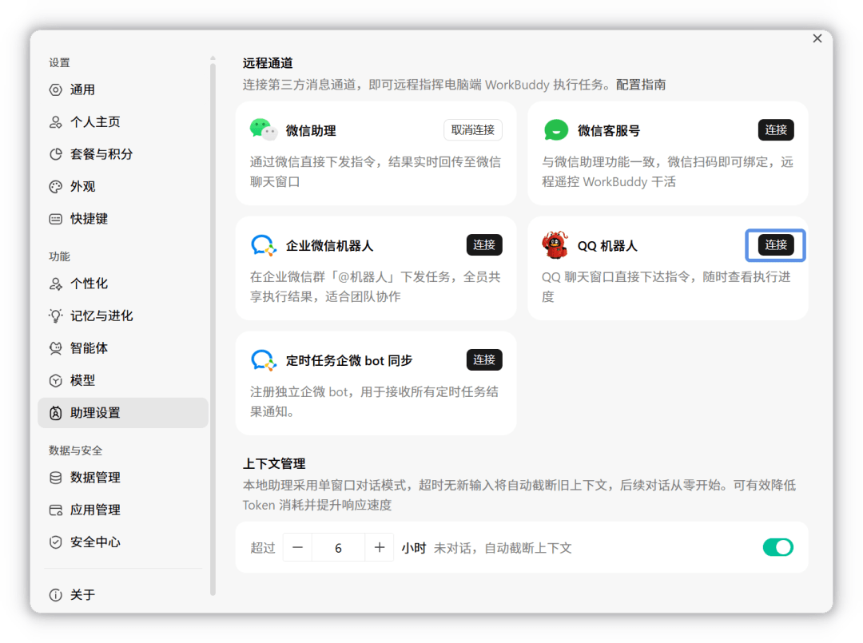Viewport: 863px width, 643px height.
Task: Click the QQ 机器人 penguin logo
Action: [x=555, y=244]
